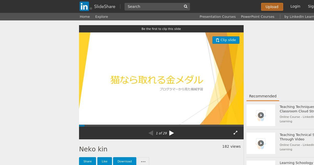Open PowerPoint Courses link

pos(257,16)
